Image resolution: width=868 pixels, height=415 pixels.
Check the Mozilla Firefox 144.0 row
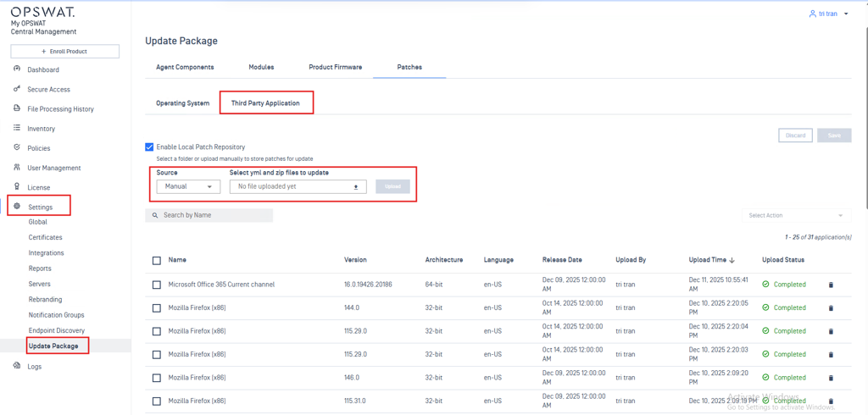coord(157,308)
